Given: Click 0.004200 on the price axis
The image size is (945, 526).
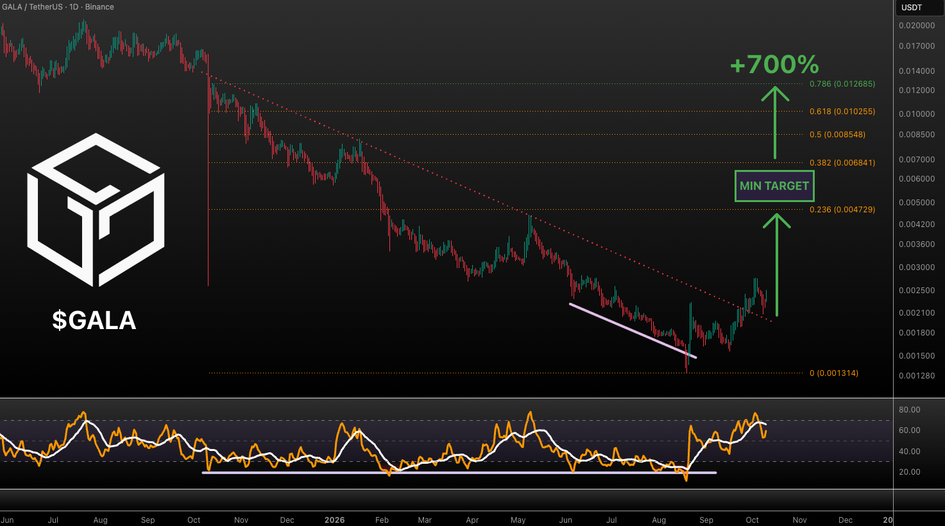Looking at the screenshot, I should [x=917, y=225].
